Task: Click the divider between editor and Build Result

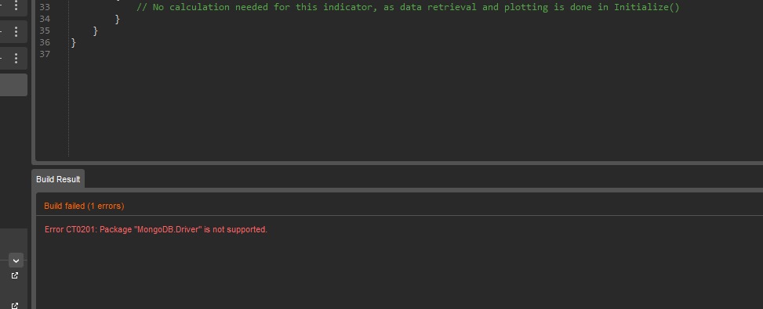Action: click(397, 163)
